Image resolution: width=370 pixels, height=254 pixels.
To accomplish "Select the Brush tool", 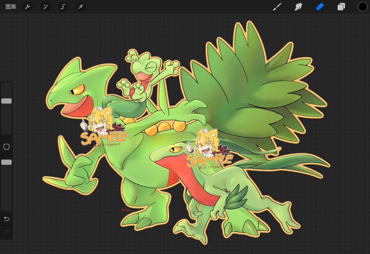I will tap(277, 7).
